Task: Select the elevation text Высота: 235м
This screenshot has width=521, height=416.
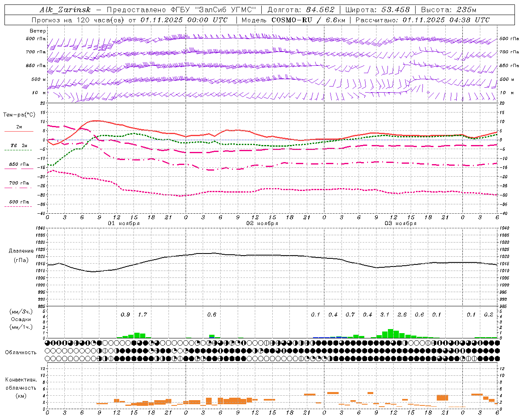Action: (x=449, y=10)
